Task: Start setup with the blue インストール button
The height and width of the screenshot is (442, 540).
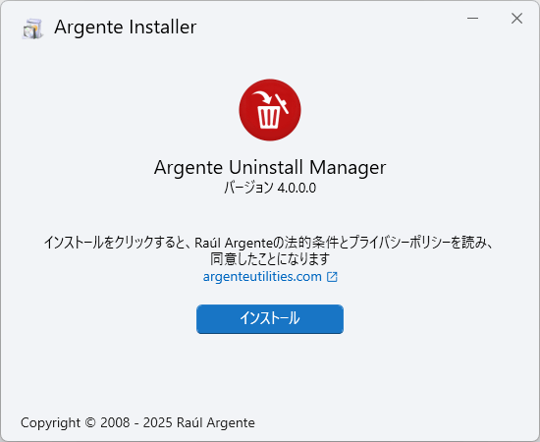Action: click(270, 318)
